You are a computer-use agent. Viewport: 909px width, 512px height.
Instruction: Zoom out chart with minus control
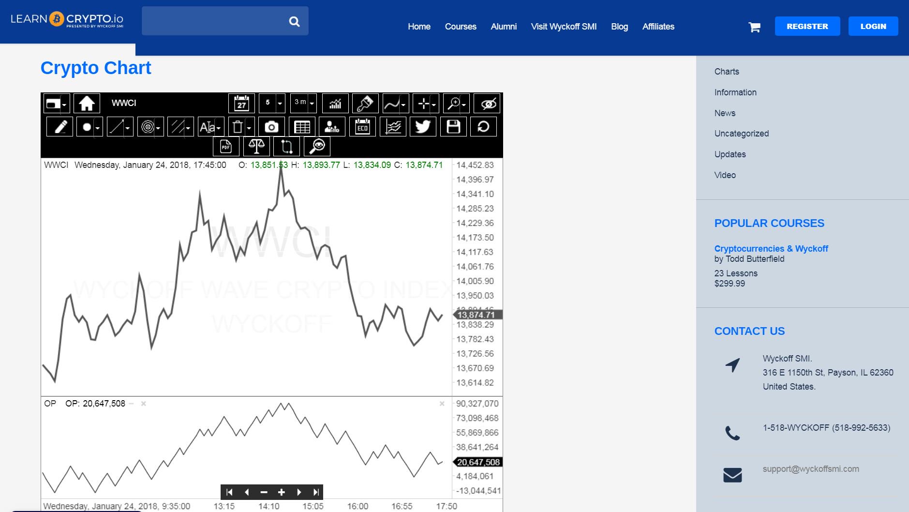point(264,492)
